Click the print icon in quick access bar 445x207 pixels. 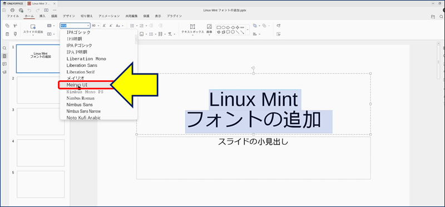coord(12,10)
